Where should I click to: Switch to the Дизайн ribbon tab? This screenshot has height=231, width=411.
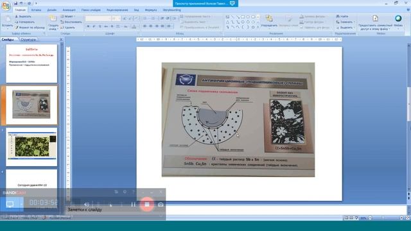pyautogui.click(x=51, y=10)
